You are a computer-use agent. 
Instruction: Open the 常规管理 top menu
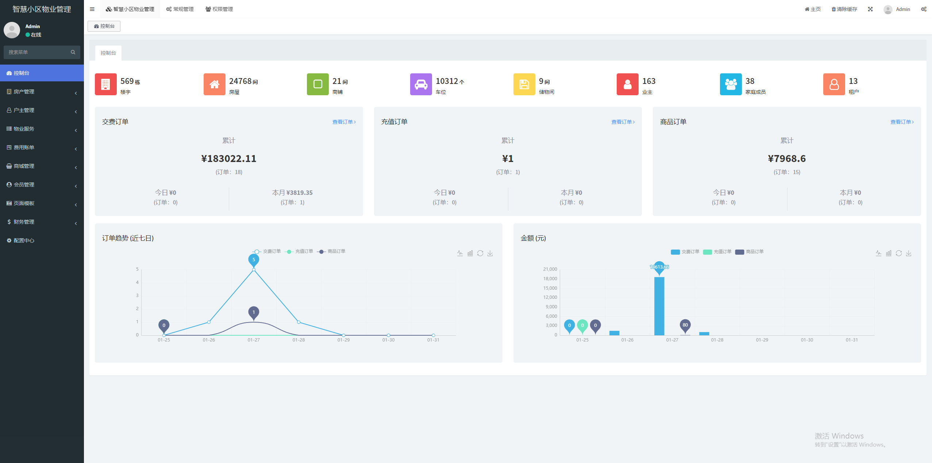pos(180,9)
